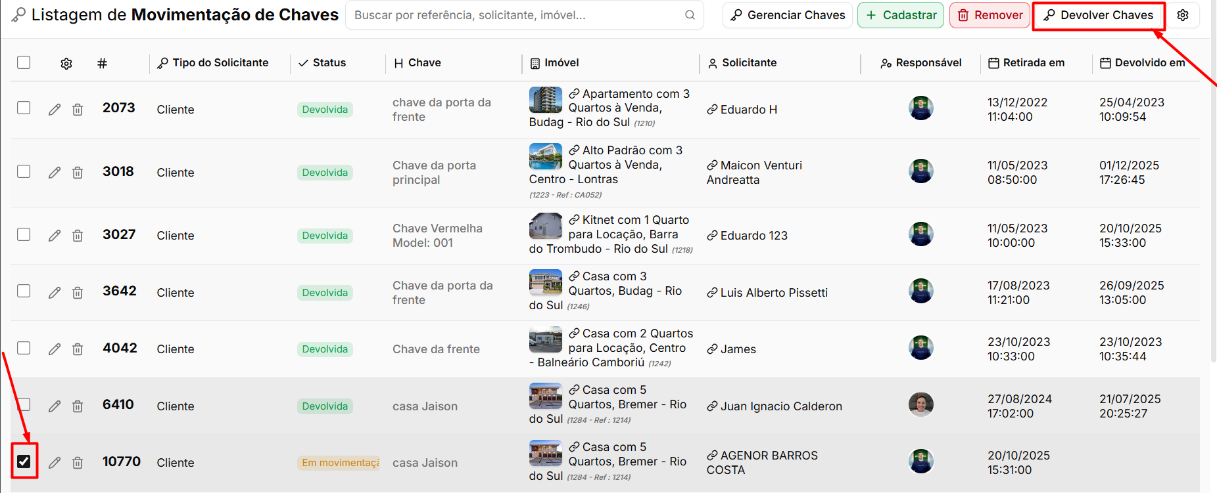This screenshot has height=493, width=1217.
Task: Click responsible avatar for record 6410
Action: click(921, 404)
